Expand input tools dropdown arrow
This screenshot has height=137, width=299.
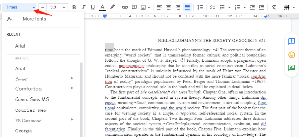294,7
